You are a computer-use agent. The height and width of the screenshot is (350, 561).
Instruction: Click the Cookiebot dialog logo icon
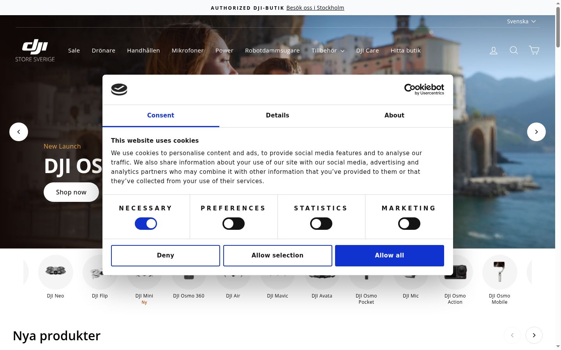(119, 89)
